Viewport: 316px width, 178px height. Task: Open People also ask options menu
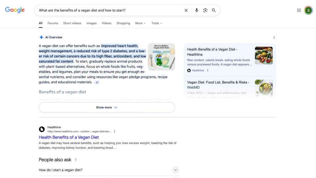coord(76,160)
